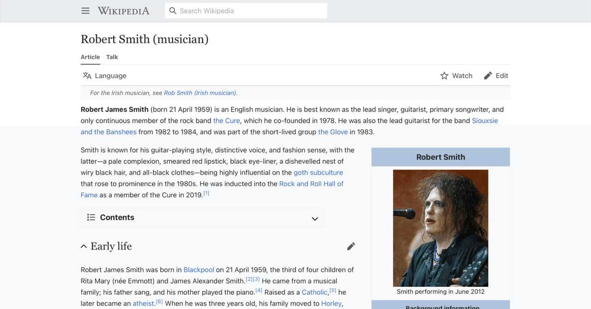Screen dimensions: 591x309
Task: Open the Catholic link
Action: point(315,292)
